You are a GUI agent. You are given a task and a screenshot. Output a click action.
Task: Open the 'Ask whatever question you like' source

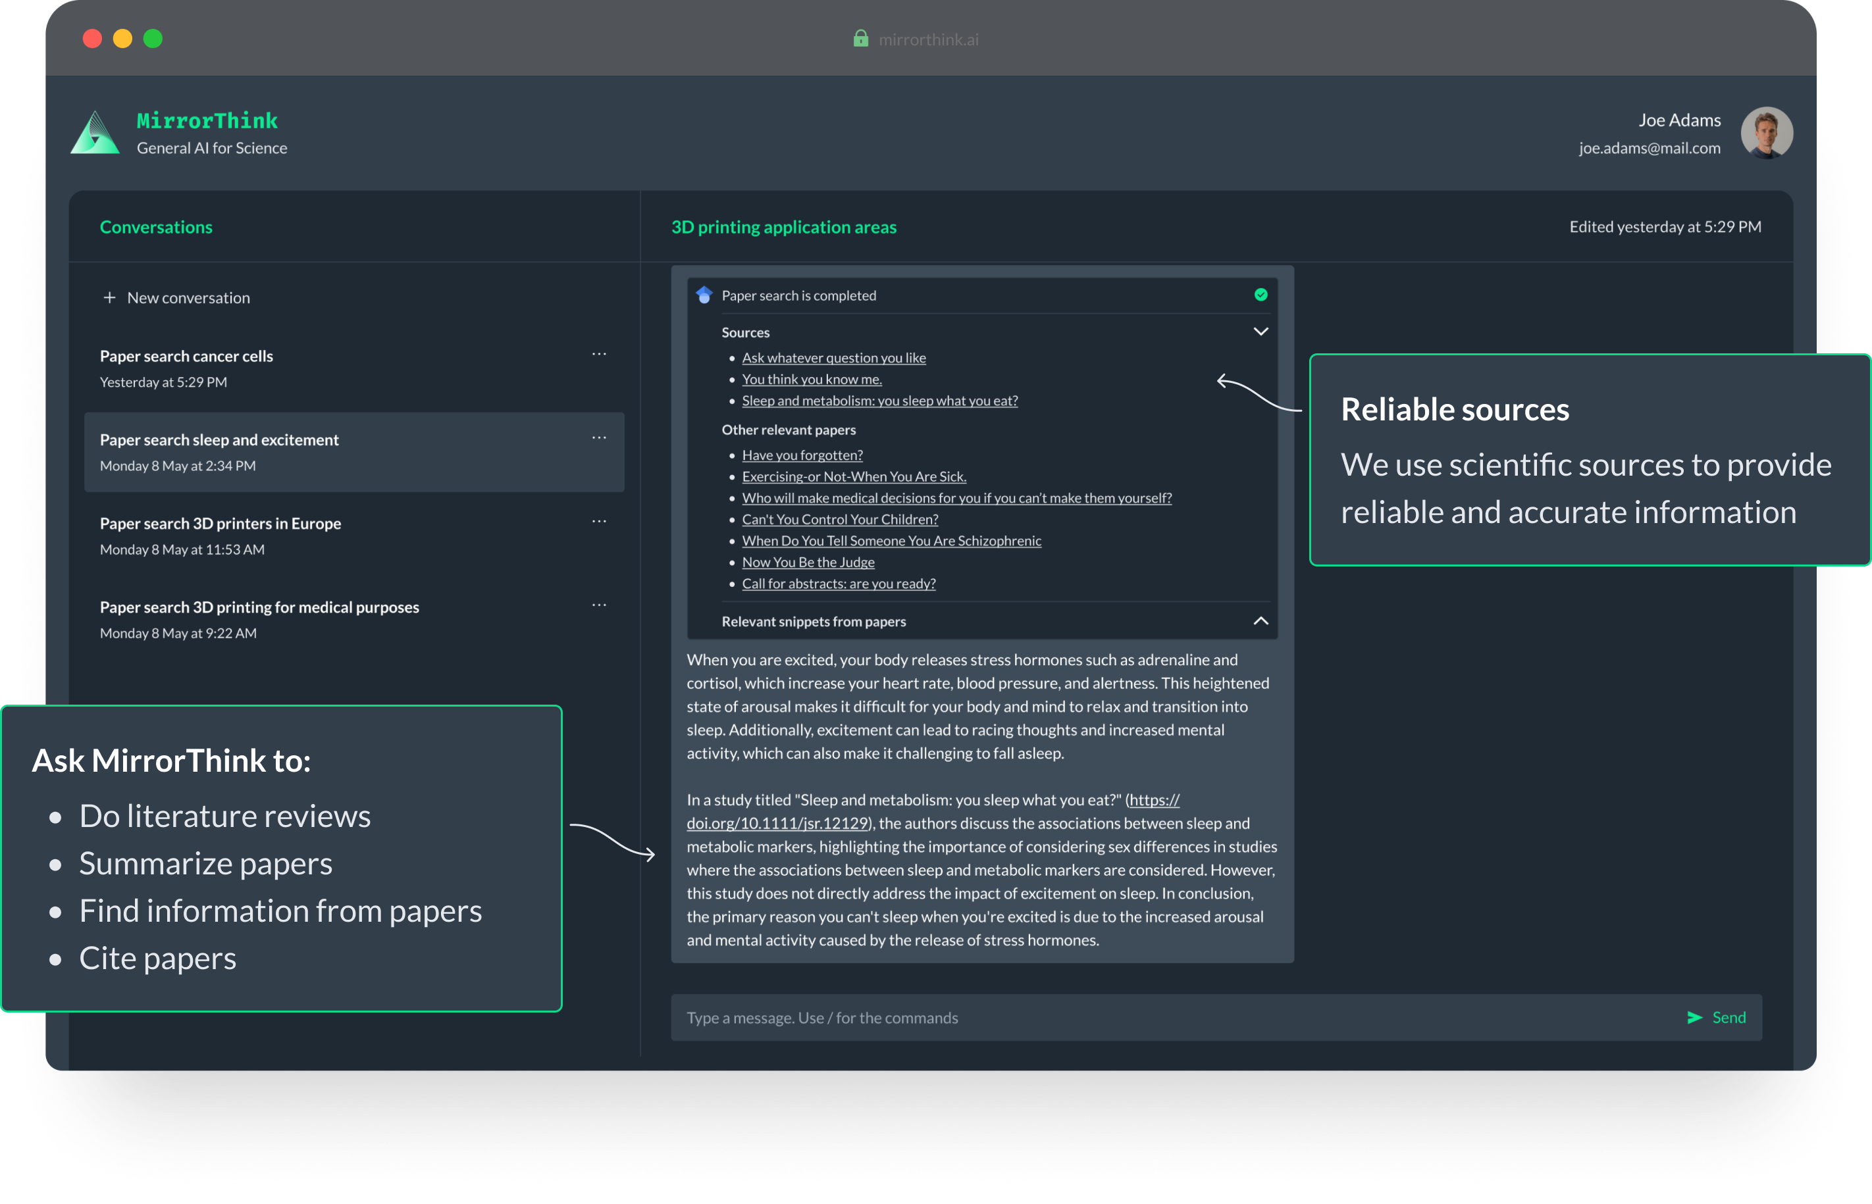coord(833,357)
